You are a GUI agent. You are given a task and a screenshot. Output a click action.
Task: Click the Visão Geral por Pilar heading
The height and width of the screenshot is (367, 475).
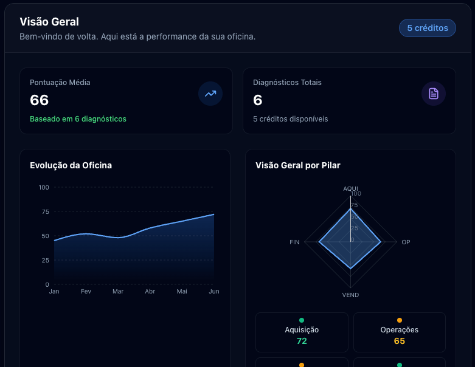(297, 165)
